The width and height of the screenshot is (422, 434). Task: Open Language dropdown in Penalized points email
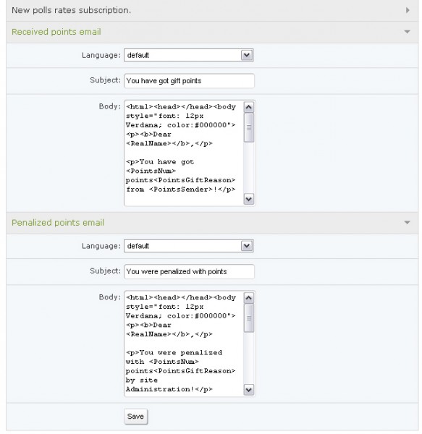point(189,246)
